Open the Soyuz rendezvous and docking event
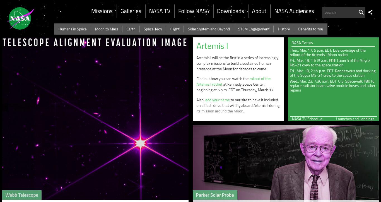The width and height of the screenshot is (381, 202). [332, 73]
